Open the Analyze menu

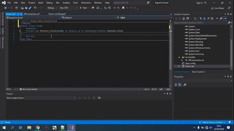(x=66, y=3)
